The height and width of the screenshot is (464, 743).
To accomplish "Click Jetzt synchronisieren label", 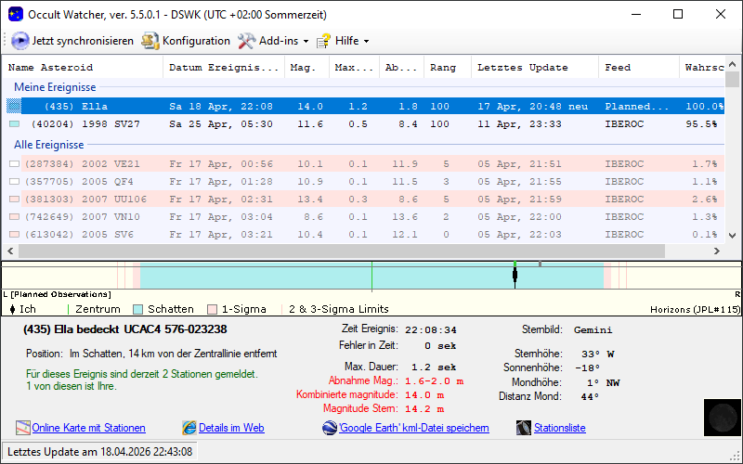I will (83, 41).
